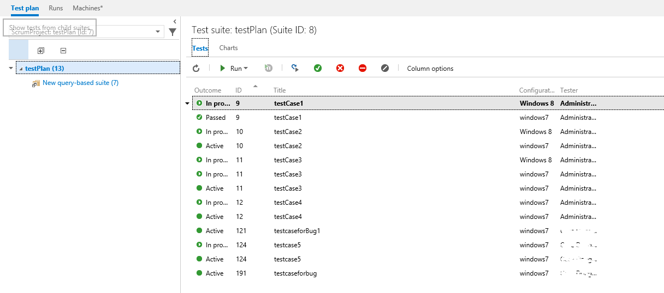The height and width of the screenshot is (293, 664).
Task: Sort by the ID column header
Action: coord(239,90)
